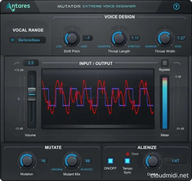Click the waveform display
The height and width of the screenshot is (181, 192).
pos(98,99)
